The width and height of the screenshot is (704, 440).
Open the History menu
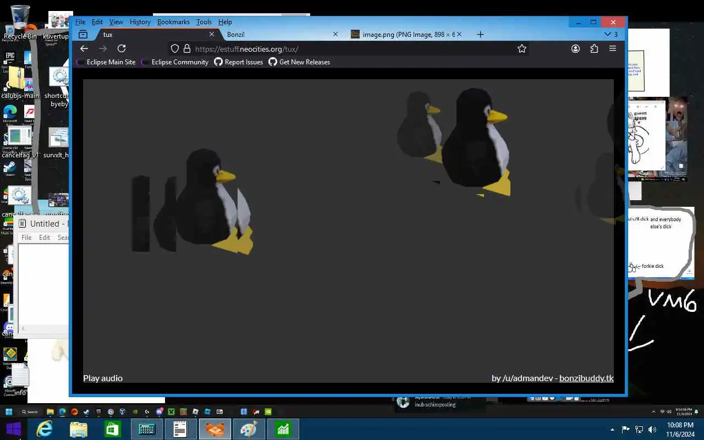point(140,22)
